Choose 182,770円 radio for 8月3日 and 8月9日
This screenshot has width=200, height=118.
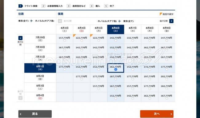[167, 89]
